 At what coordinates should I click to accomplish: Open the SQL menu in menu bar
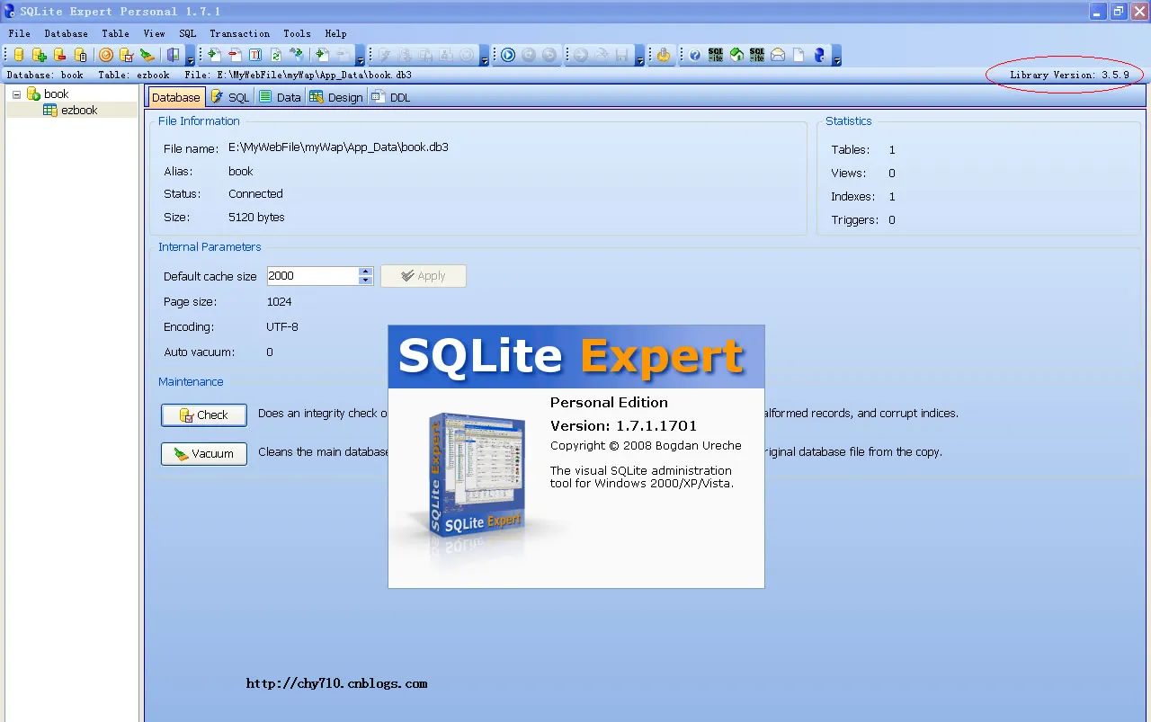[187, 33]
